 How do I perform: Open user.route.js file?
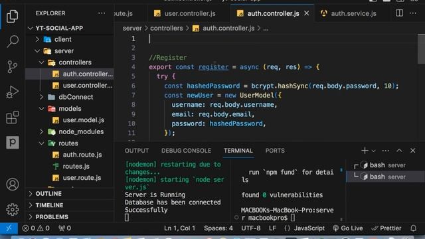coord(70,178)
